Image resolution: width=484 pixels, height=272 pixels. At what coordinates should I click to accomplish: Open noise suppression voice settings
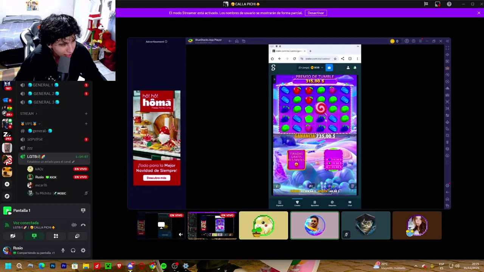pos(74,225)
